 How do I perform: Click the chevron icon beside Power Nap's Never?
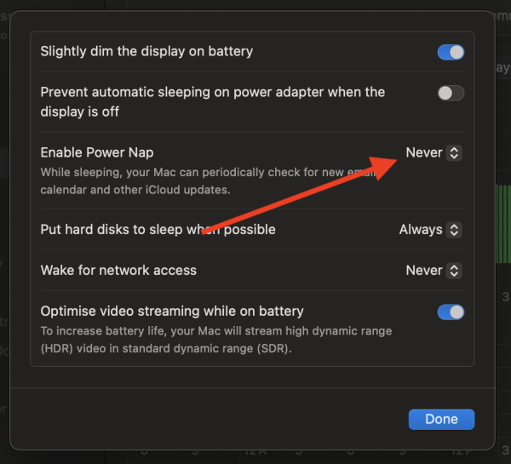[455, 152]
